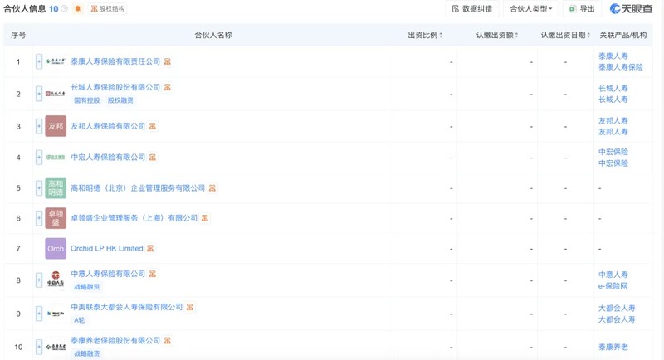
Task: Expand row of 中意人寿保险有限公司
Action: [39, 280]
